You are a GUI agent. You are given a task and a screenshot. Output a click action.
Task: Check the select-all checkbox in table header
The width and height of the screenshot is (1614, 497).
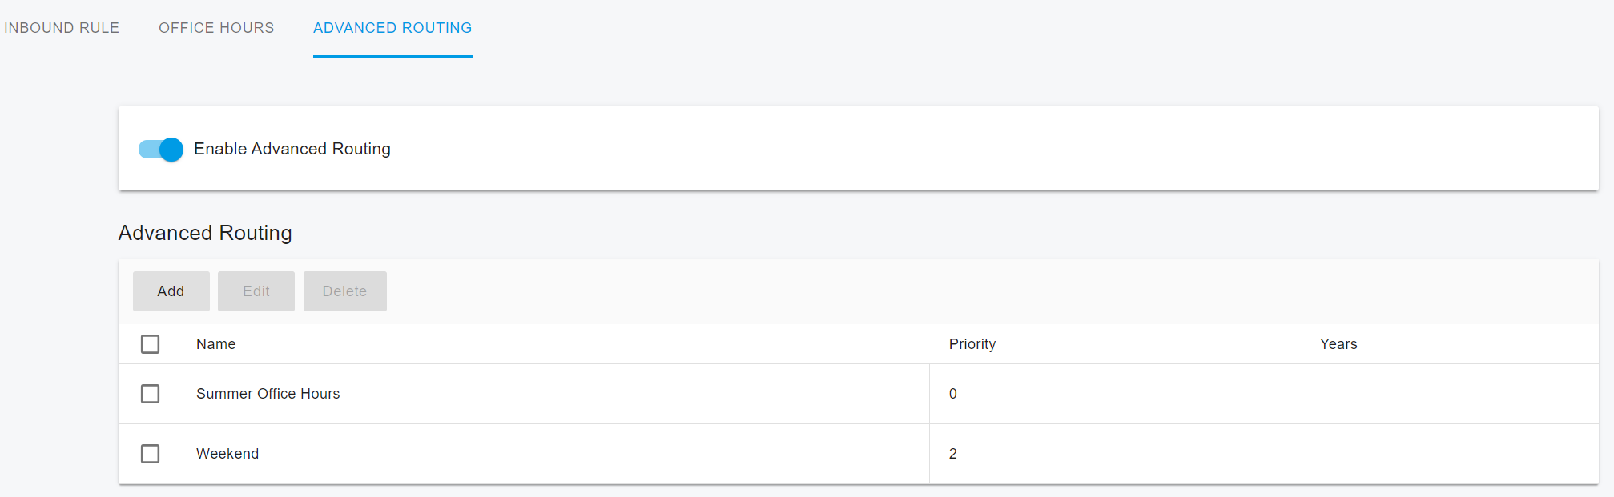pyautogui.click(x=151, y=343)
